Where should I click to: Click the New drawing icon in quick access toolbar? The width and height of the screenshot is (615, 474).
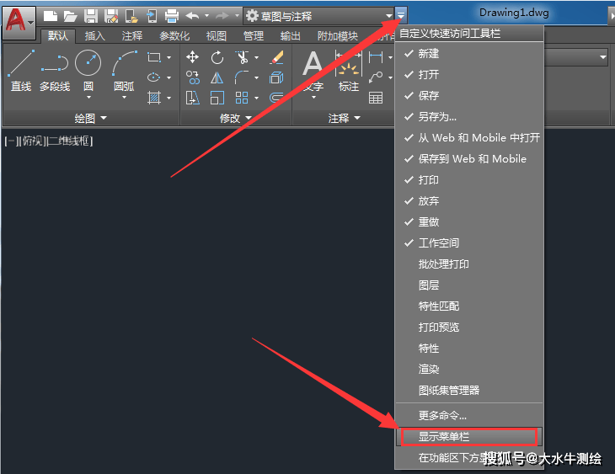[x=51, y=17]
